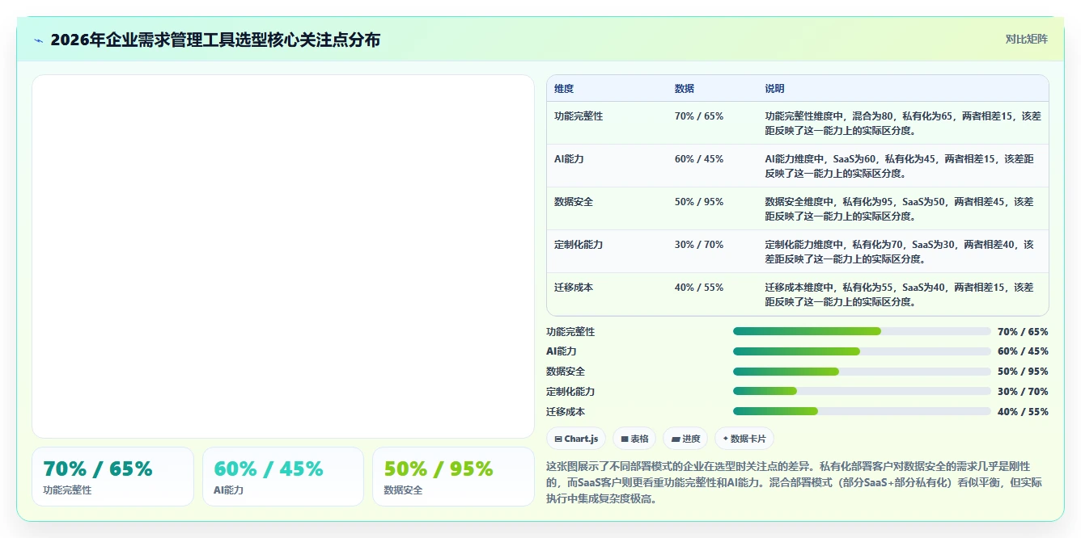Click the 数据安全 table row label
The height and width of the screenshot is (538, 1081).
pos(574,202)
